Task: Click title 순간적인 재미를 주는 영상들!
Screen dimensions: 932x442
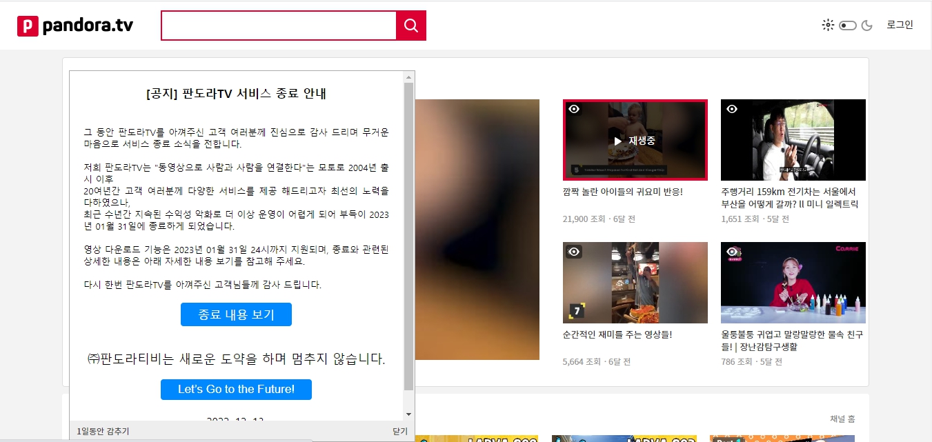Action: click(x=617, y=334)
